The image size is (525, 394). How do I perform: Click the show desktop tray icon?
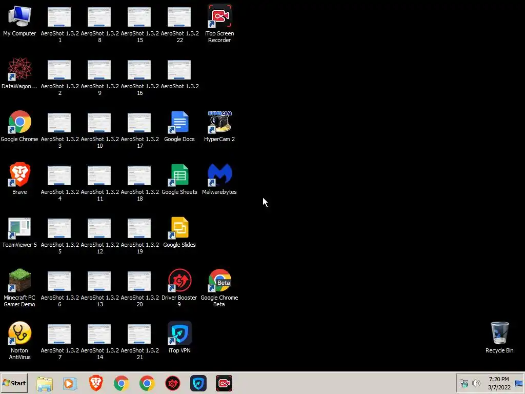519,383
